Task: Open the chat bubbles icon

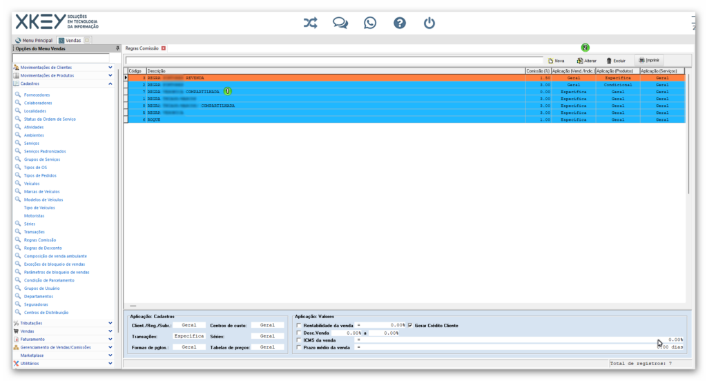Action: coord(340,23)
